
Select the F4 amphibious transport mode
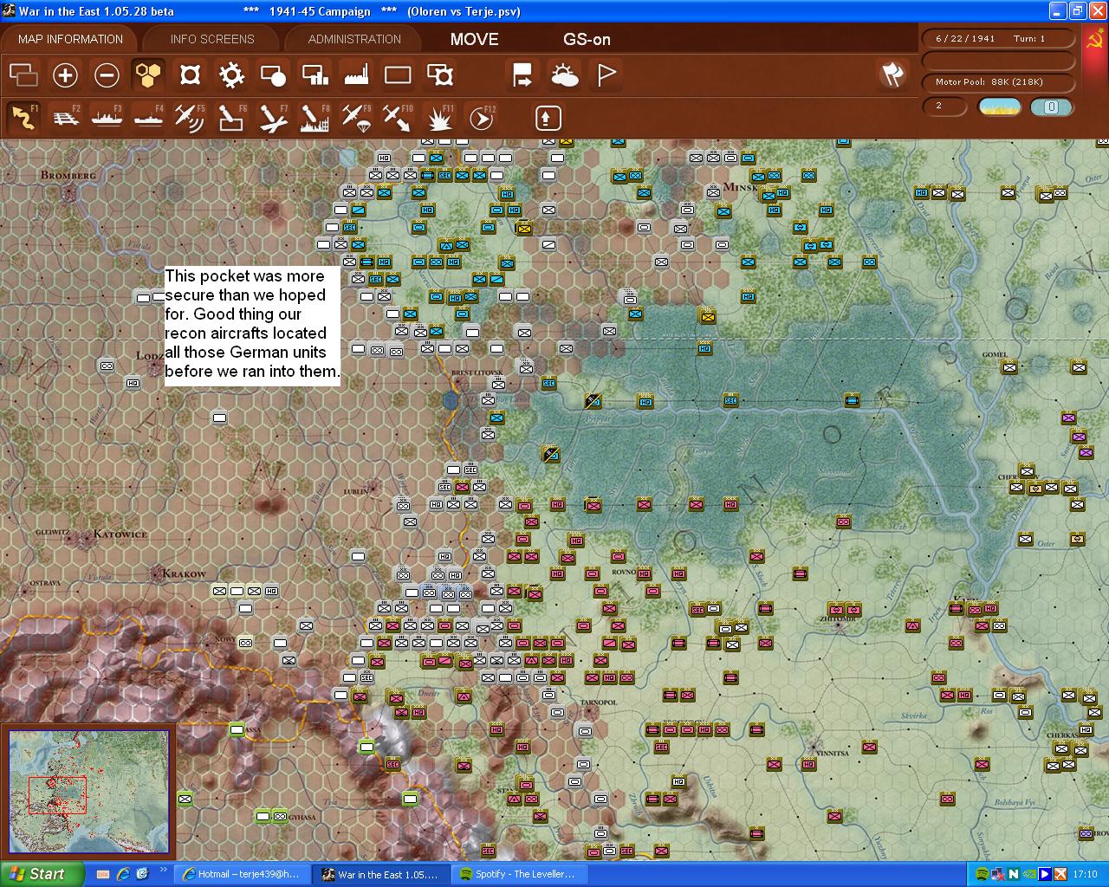coord(149,118)
